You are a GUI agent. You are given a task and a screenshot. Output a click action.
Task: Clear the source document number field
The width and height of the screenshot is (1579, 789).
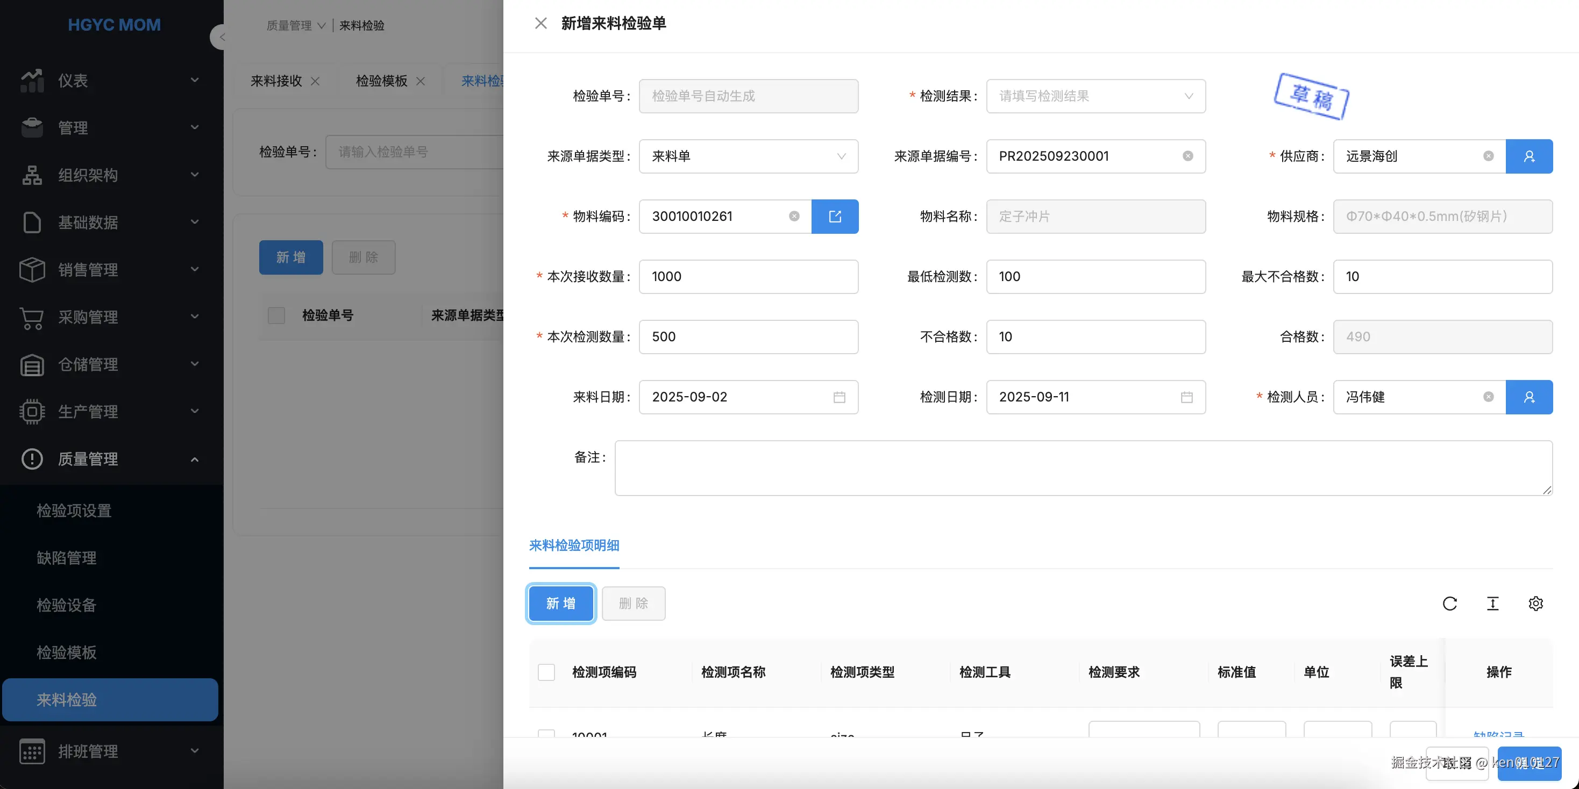click(x=1187, y=156)
